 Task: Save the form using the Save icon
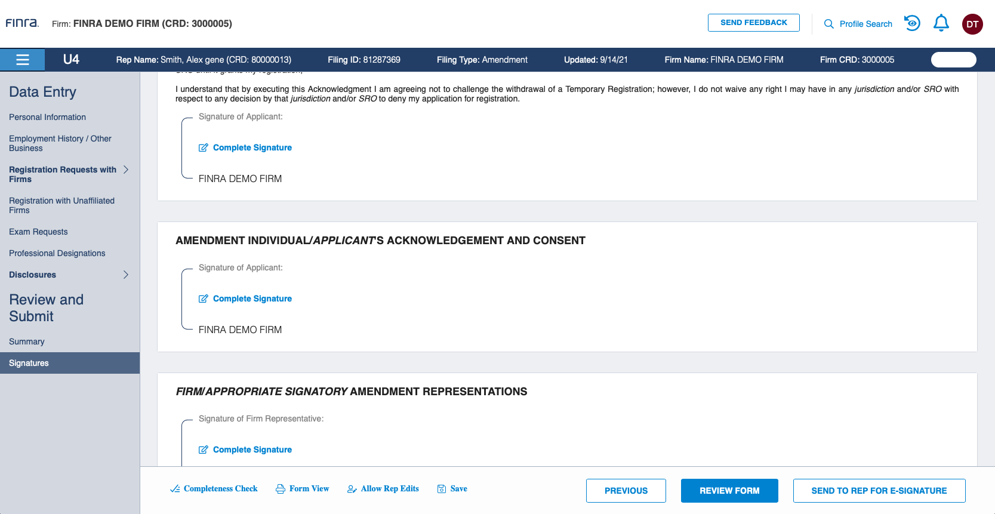click(x=452, y=489)
